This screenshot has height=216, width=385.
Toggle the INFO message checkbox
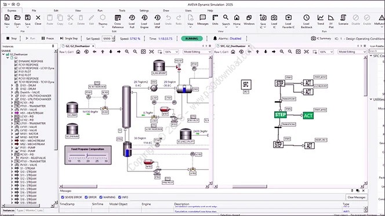[120, 197]
